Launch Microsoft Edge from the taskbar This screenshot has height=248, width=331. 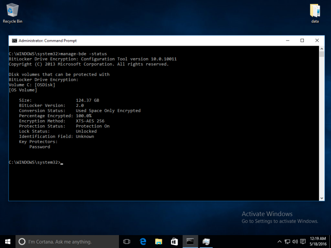pyautogui.click(x=143, y=242)
